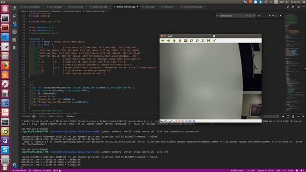Open the Output panel tab
306x172 pixels.
click(42, 117)
